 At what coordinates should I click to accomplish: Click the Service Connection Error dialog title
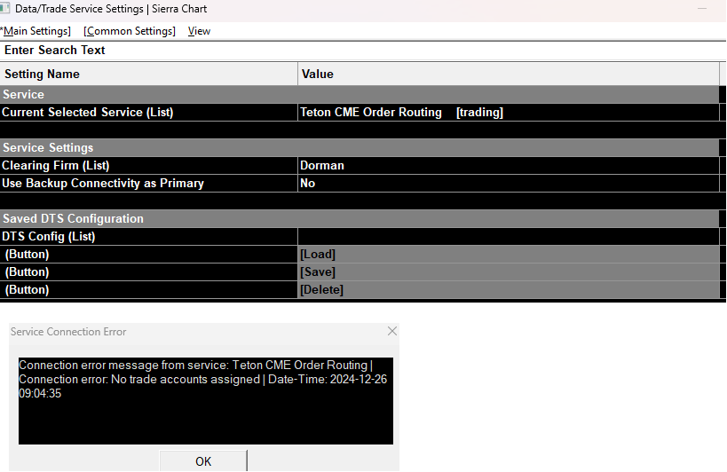pyautogui.click(x=68, y=332)
